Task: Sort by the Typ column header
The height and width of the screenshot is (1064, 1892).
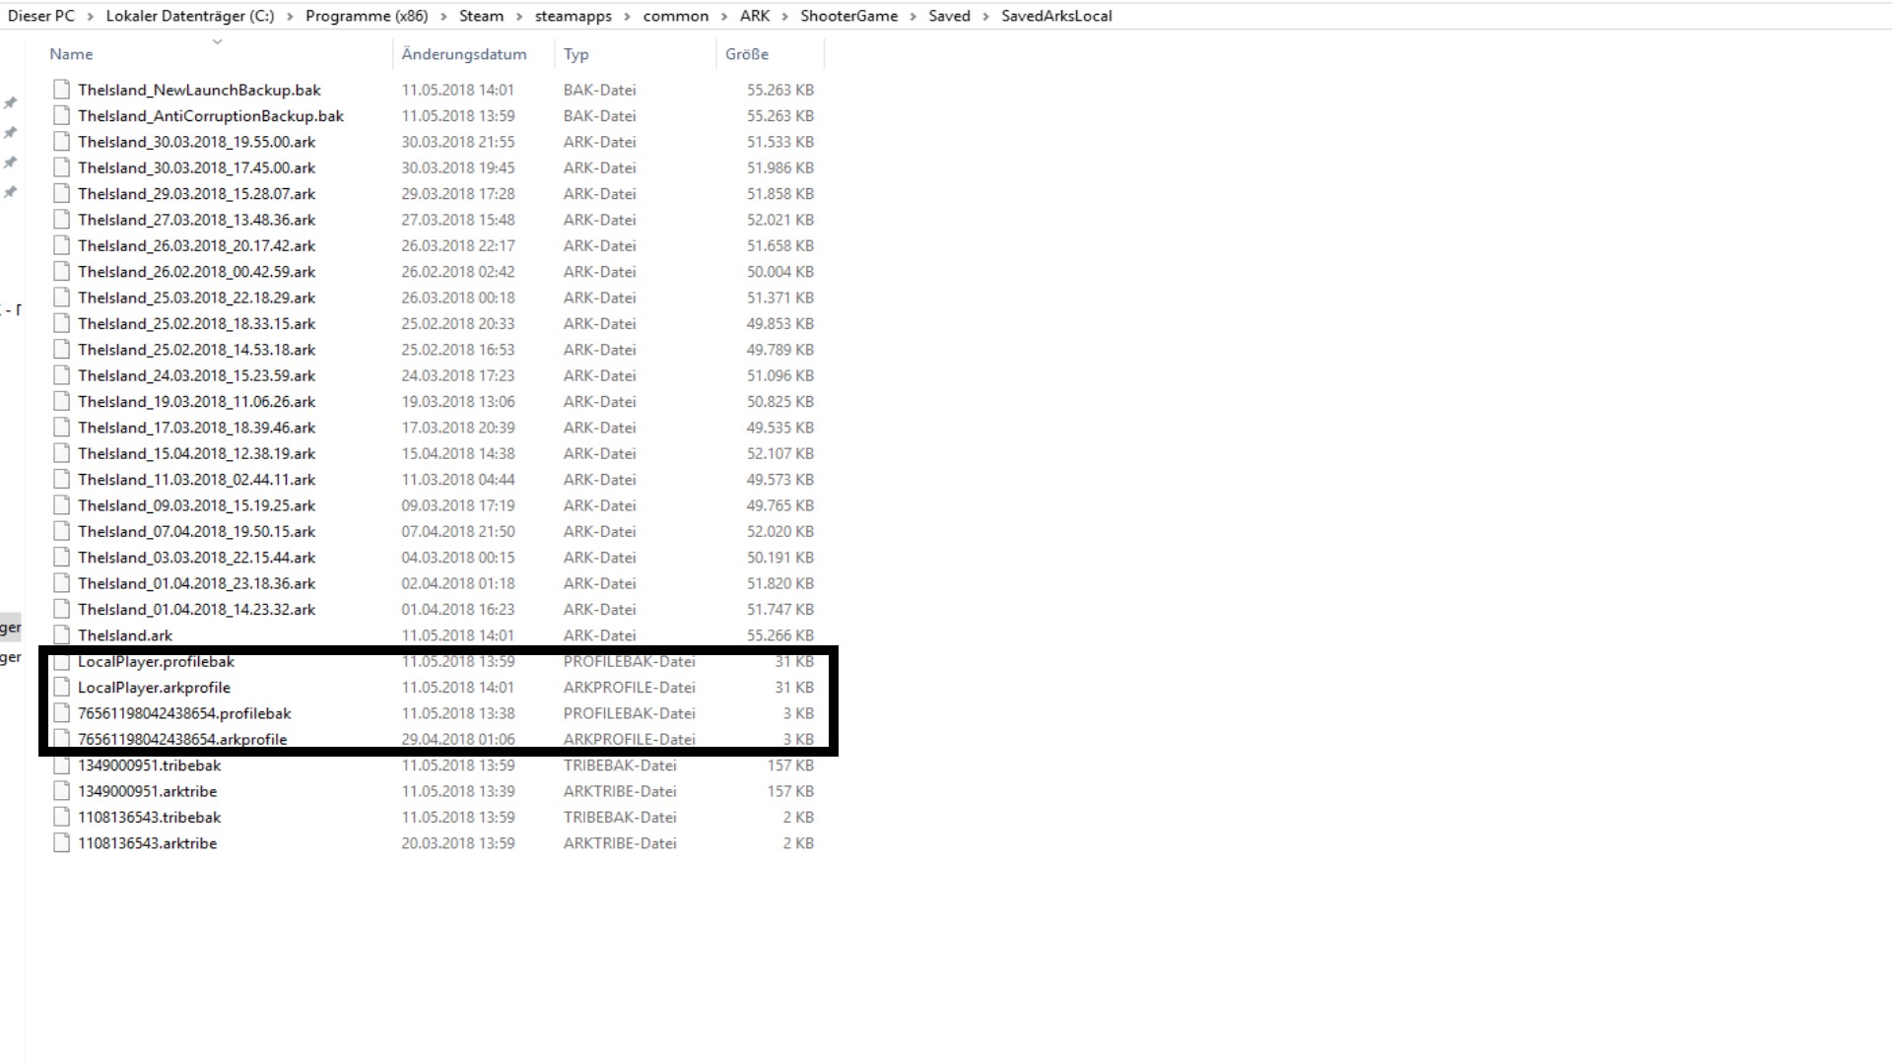Action: [576, 54]
